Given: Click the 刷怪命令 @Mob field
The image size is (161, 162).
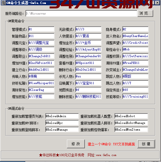Looking at the screenshot, I should tap(136, 49).
